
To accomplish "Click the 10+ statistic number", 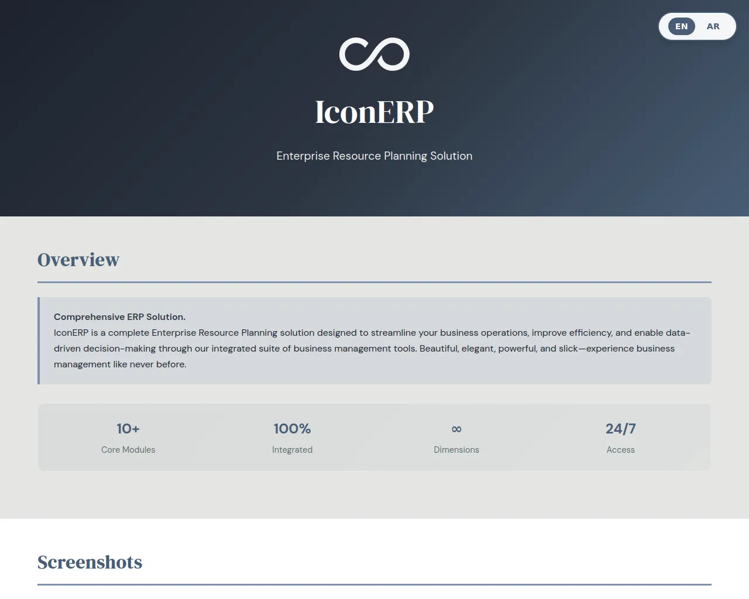I will (128, 429).
